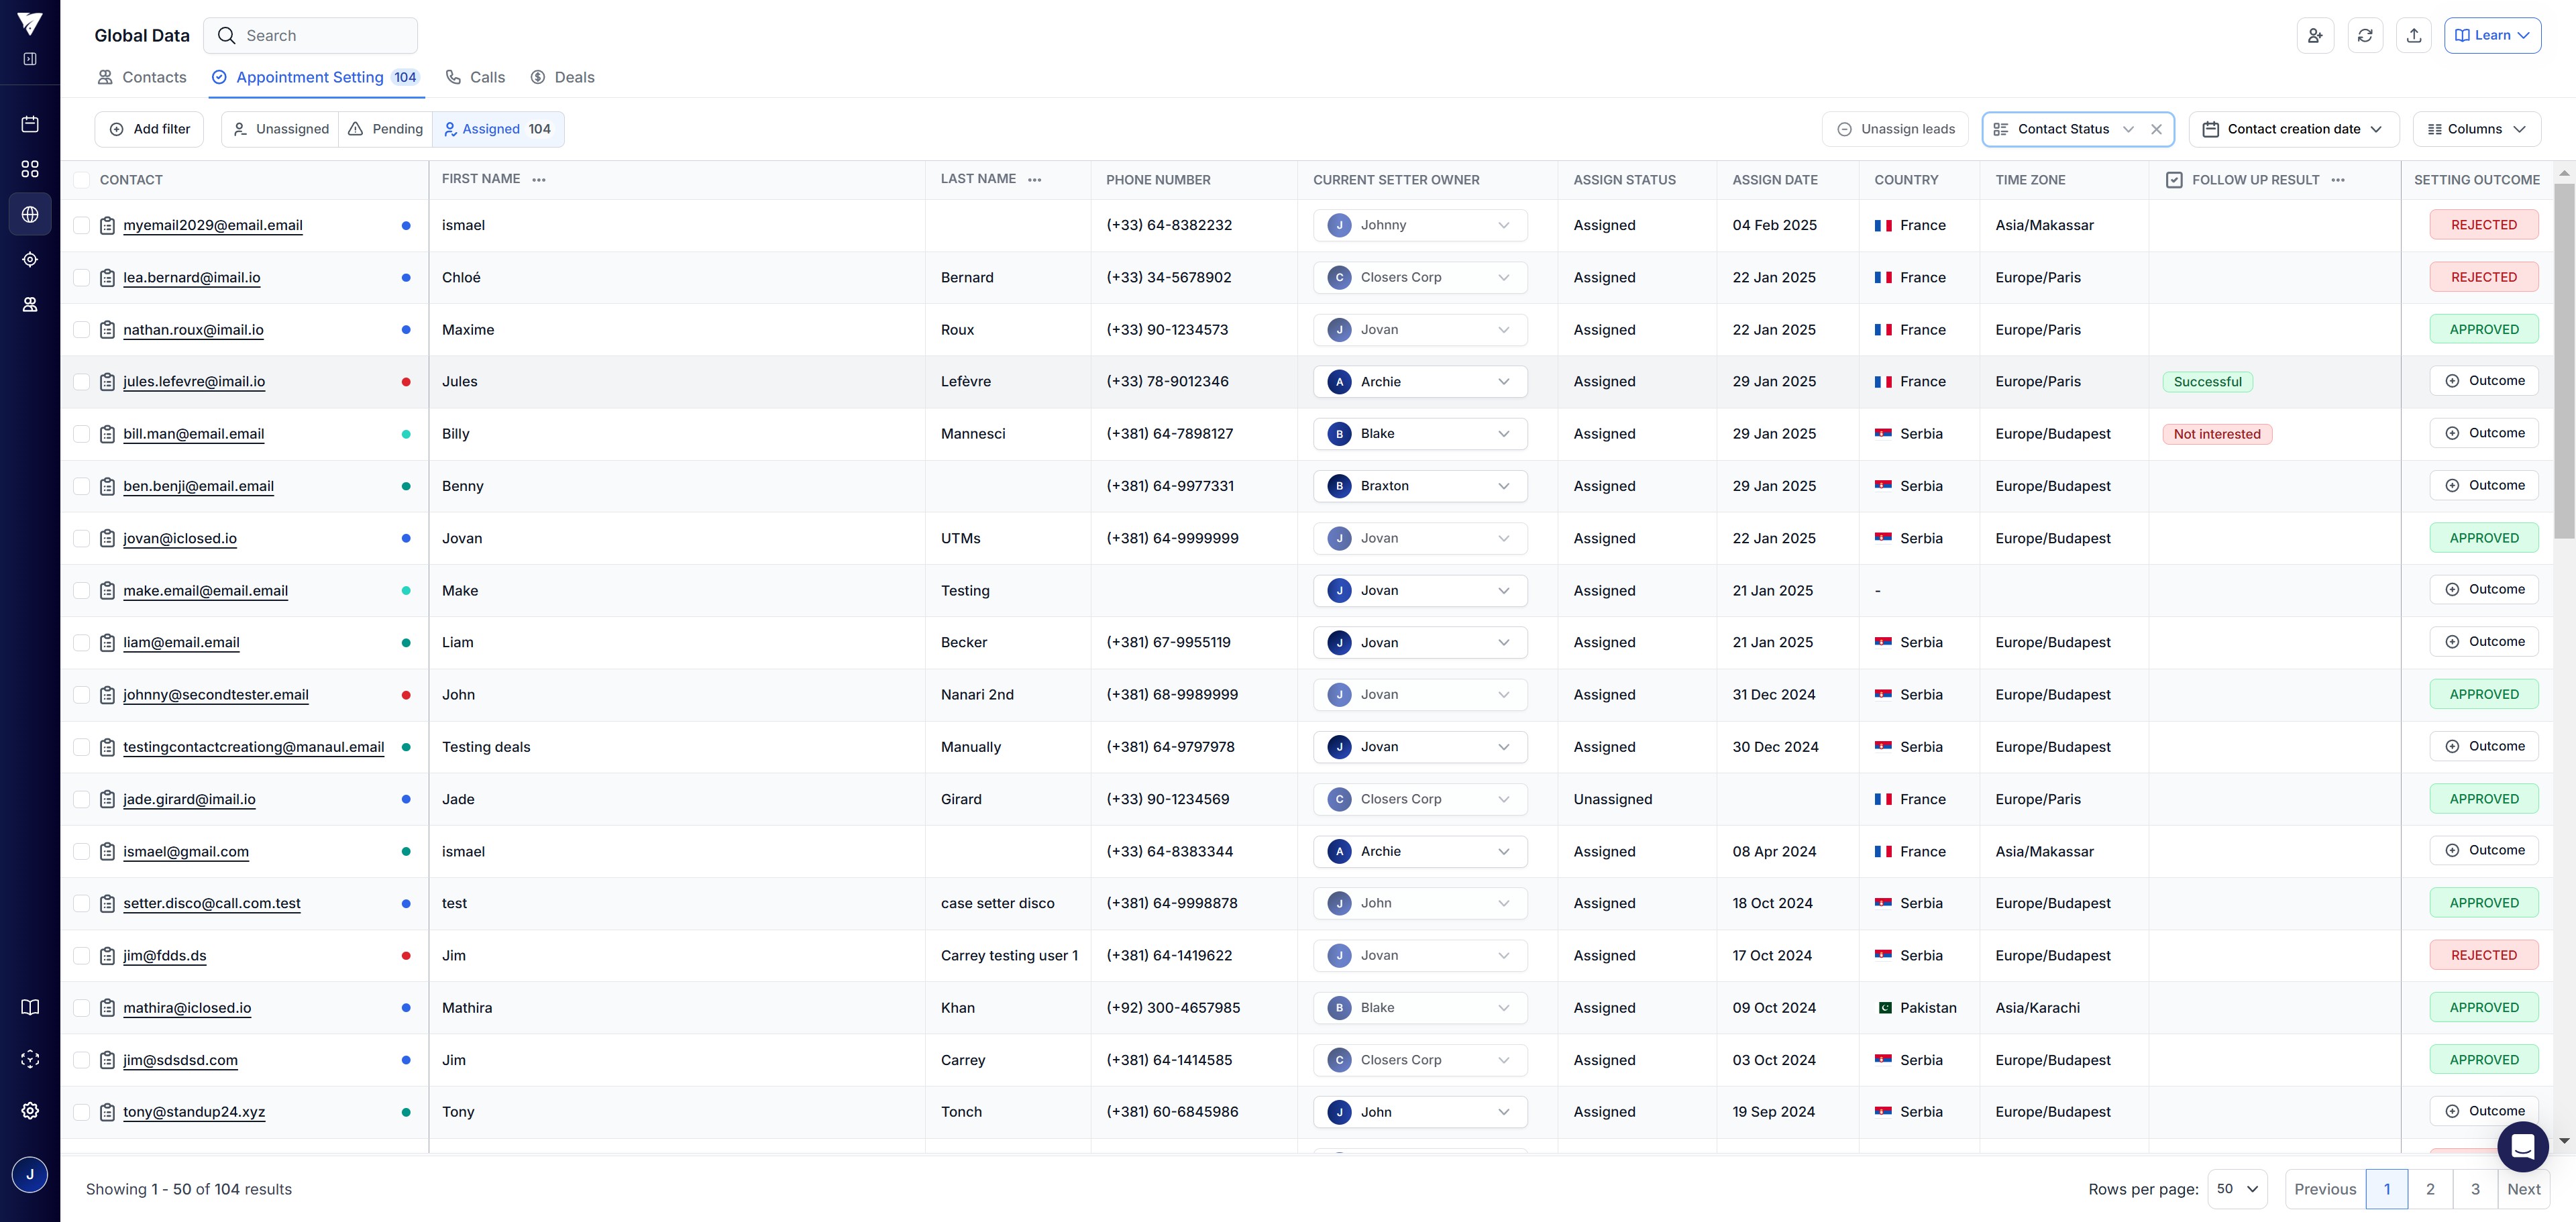The image size is (2576, 1222).
Task: Open contact details icon for jules.lefevre@imail.io
Action: tap(107, 382)
